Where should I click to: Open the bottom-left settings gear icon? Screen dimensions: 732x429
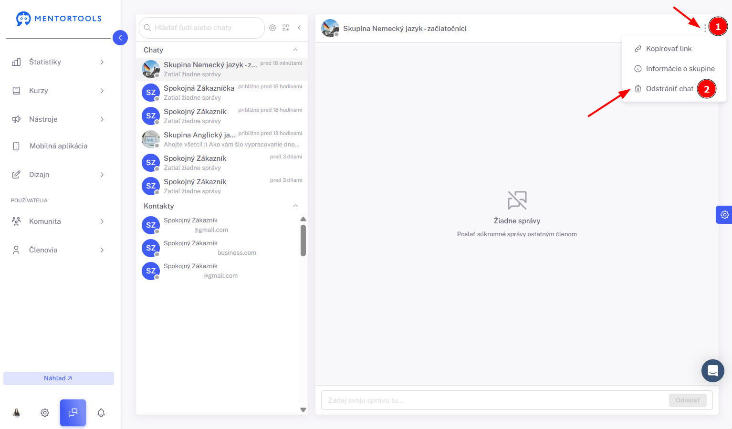click(x=45, y=413)
